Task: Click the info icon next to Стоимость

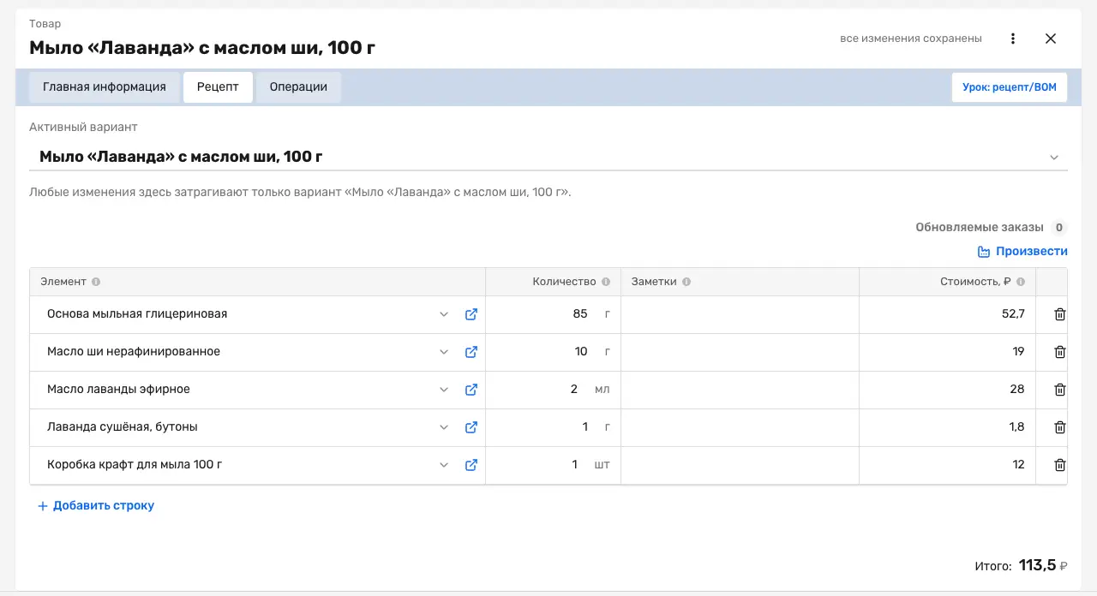Action: point(1022,282)
